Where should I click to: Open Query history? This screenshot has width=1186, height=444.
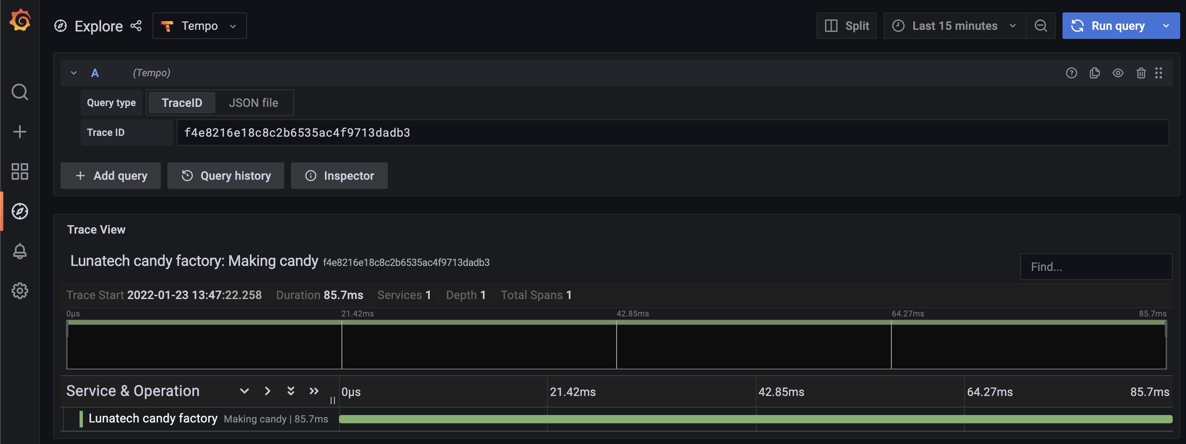[225, 176]
